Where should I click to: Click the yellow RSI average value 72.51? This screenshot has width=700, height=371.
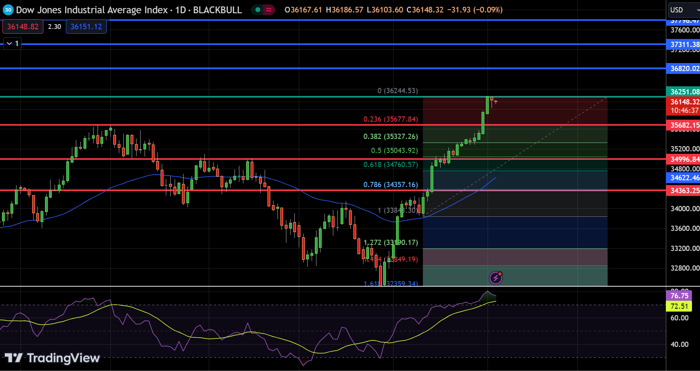click(x=679, y=306)
